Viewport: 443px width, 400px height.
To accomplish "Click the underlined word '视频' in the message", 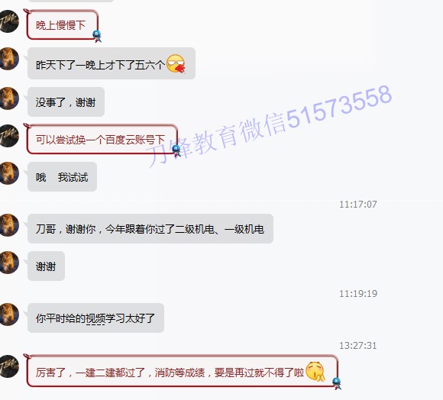I will tap(95, 318).
